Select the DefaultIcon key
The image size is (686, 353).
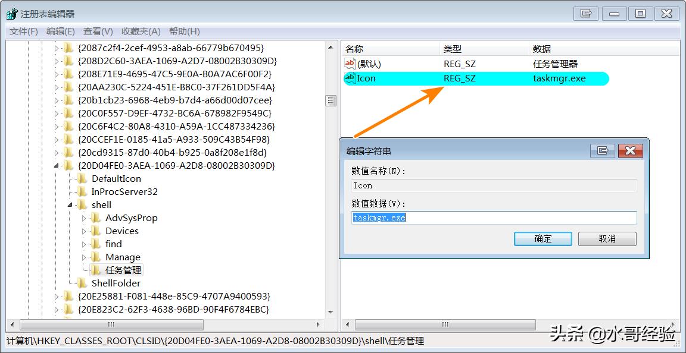pos(116,179)
